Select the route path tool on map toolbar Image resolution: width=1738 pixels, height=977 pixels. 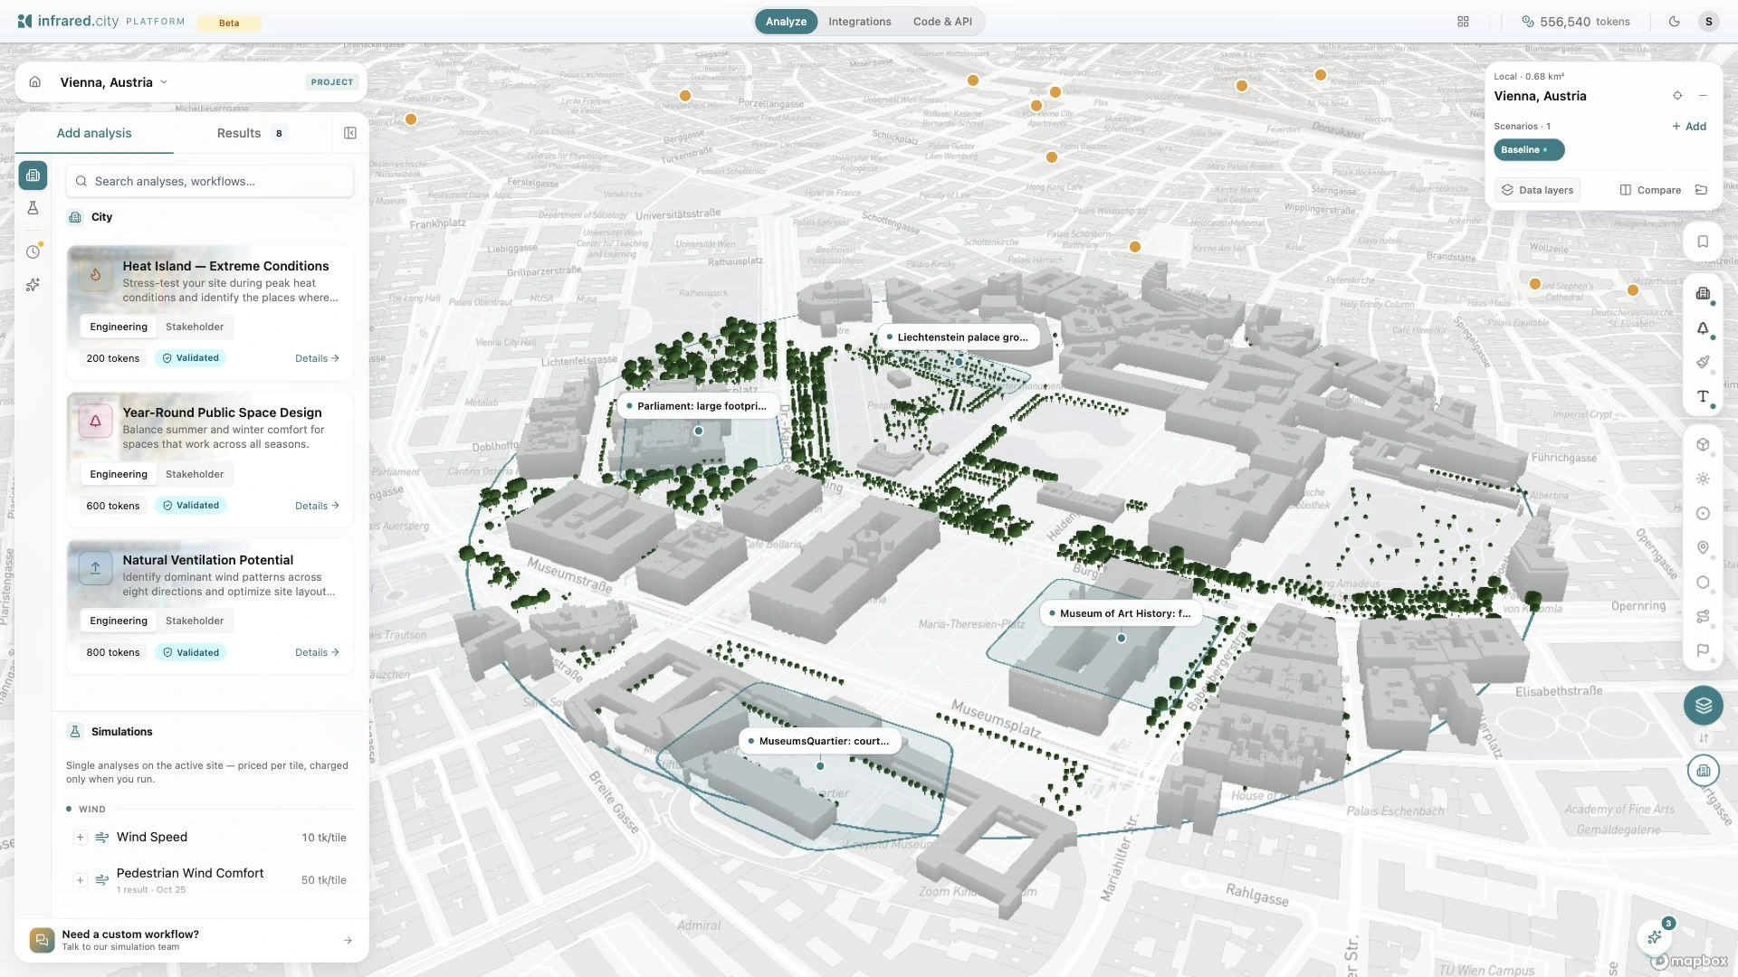point(1703,617)
